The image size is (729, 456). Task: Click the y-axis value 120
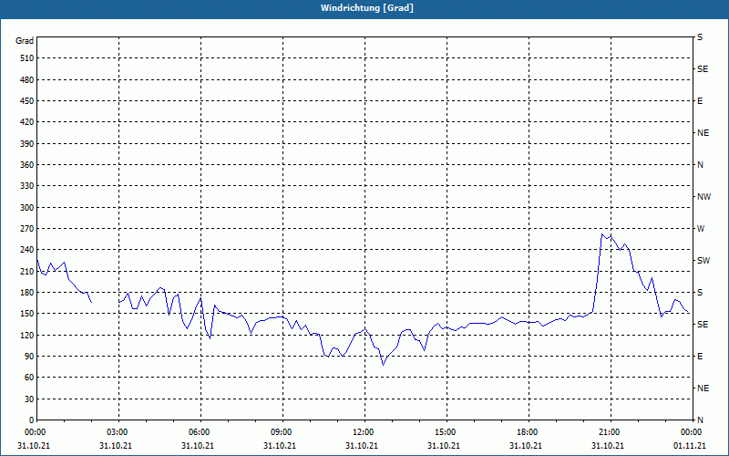tap(27, 335)
